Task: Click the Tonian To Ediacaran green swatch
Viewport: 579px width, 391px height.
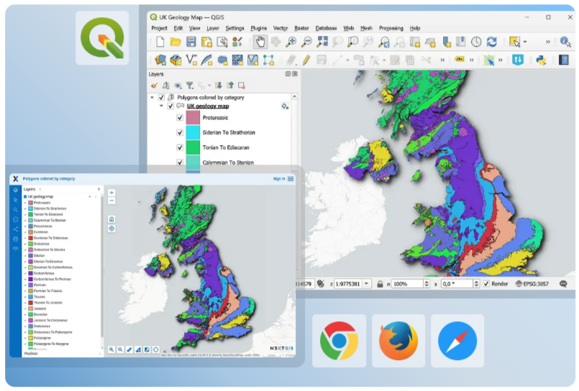Action: click(193, 147)
